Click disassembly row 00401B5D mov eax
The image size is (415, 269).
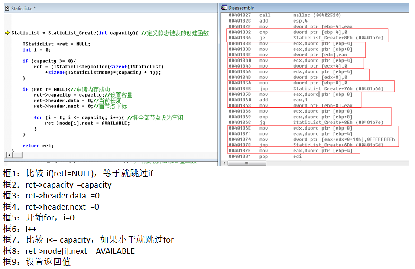[x=291, y=94]
